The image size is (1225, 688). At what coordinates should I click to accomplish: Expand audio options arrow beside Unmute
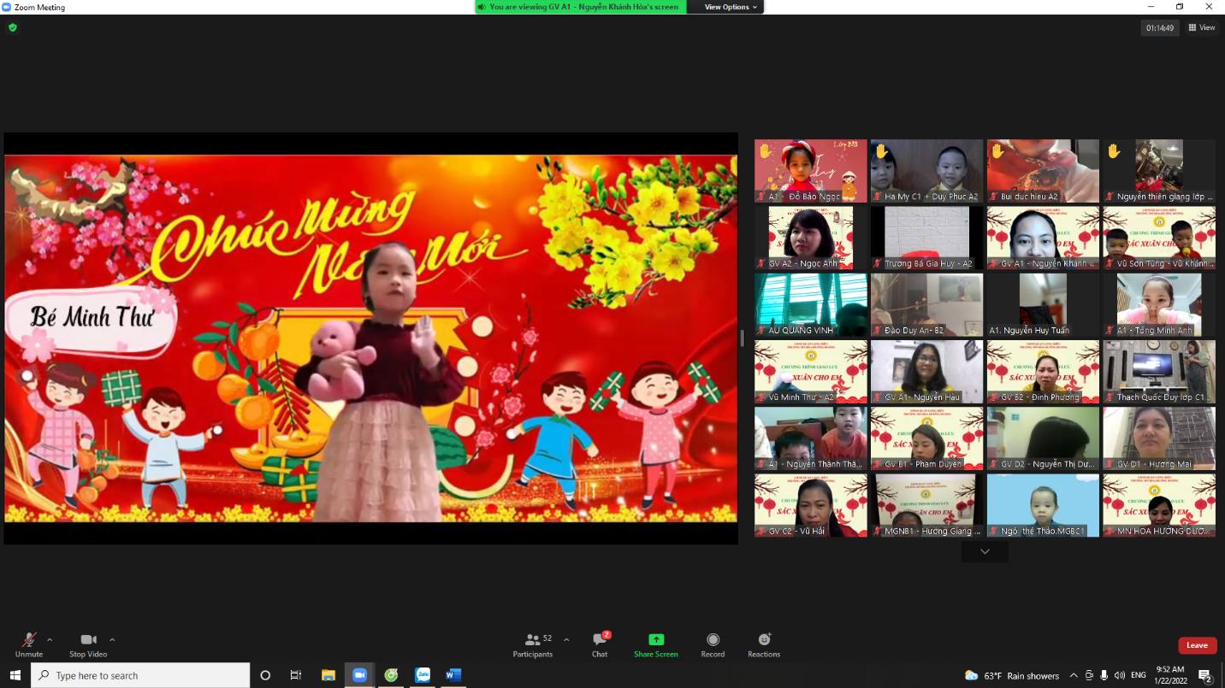point(50,639)
